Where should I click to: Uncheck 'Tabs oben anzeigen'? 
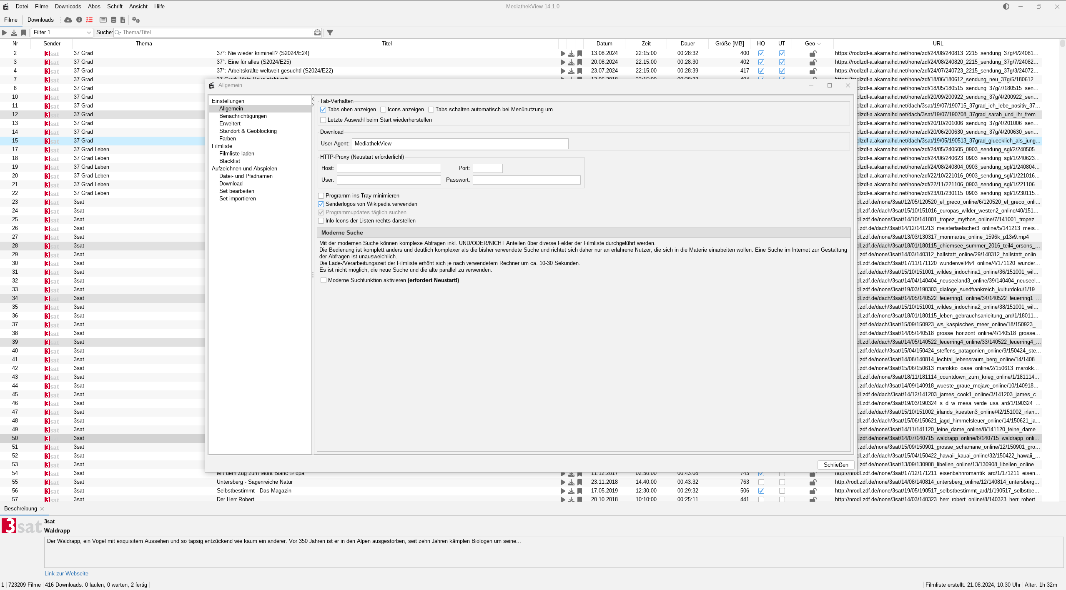coord(323,110)
